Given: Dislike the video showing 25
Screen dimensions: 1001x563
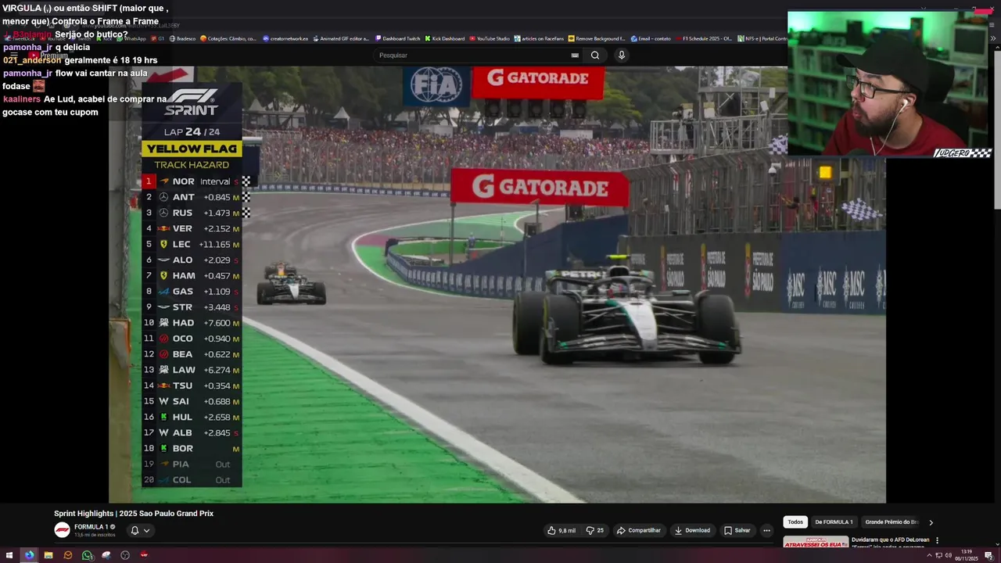Looking at the screenshot, I should (595, 530).
